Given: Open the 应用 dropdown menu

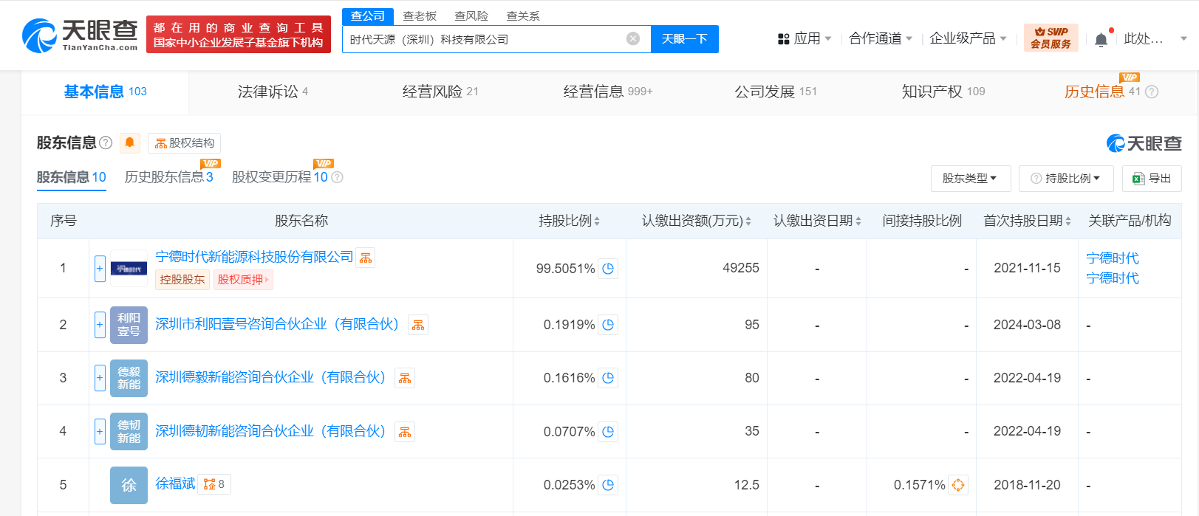Looking at the screenshot, I should point(805,38).
